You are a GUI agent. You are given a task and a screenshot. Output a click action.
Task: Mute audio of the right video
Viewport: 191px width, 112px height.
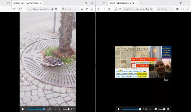click(x=156, y=109)
